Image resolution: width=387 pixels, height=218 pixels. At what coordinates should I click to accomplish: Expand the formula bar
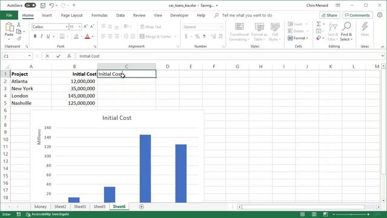coord(383,56)
